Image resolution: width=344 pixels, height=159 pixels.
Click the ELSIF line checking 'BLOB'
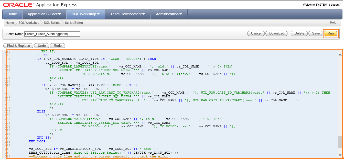87,85
